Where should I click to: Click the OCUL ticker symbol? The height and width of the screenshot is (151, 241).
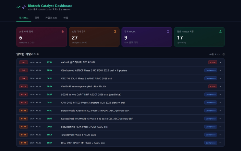tap(50, 78)
